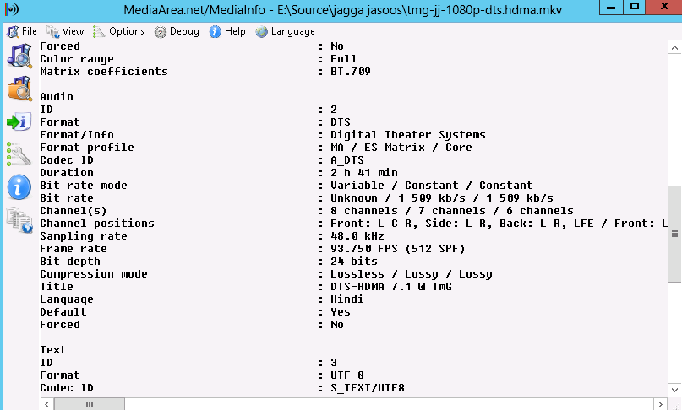Click the horizontal scrollbar right arrow

[659, 404]
